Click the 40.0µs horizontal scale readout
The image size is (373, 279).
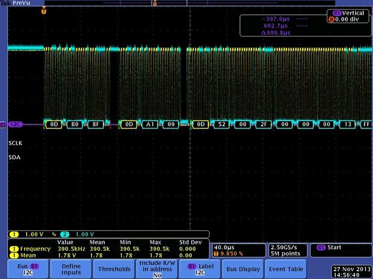point(223,247)
